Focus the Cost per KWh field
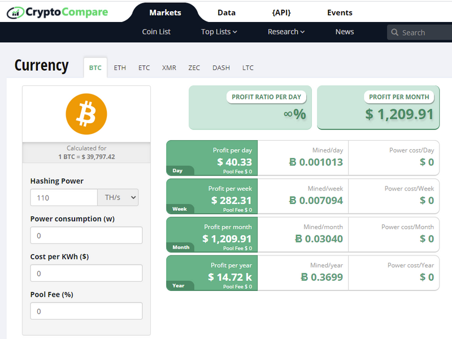The height and width of the screenshot is (339, 452). point(86,273)
